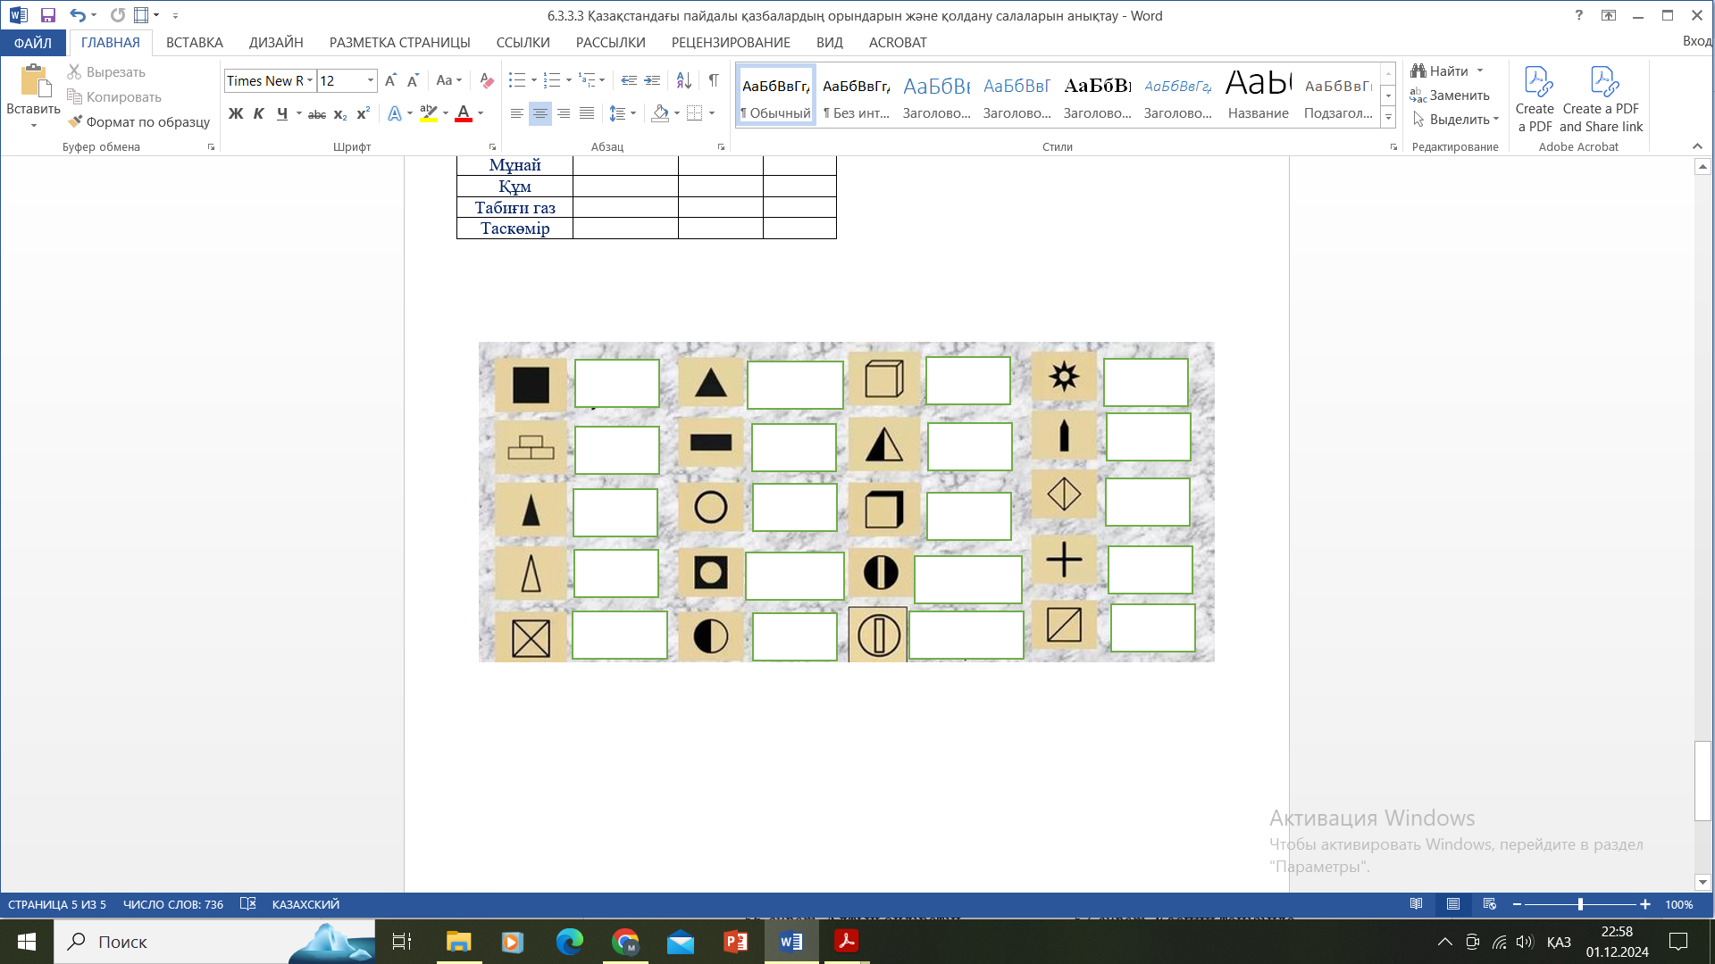Click the zoom slider handle in the status bar

(1580, 904)
